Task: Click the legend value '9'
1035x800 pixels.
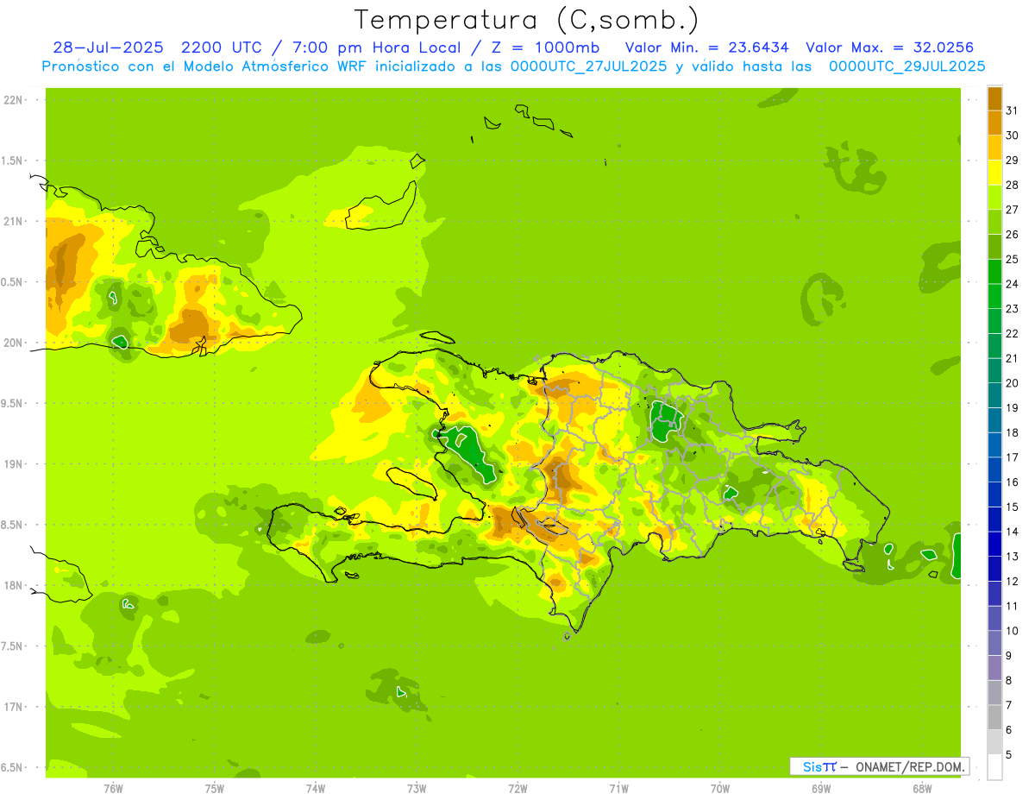Action: (x=1008, y=656)
